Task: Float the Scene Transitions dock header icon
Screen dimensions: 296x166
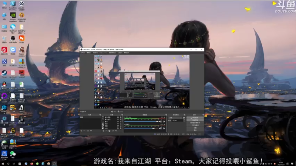Action: (x=184, y=115)
